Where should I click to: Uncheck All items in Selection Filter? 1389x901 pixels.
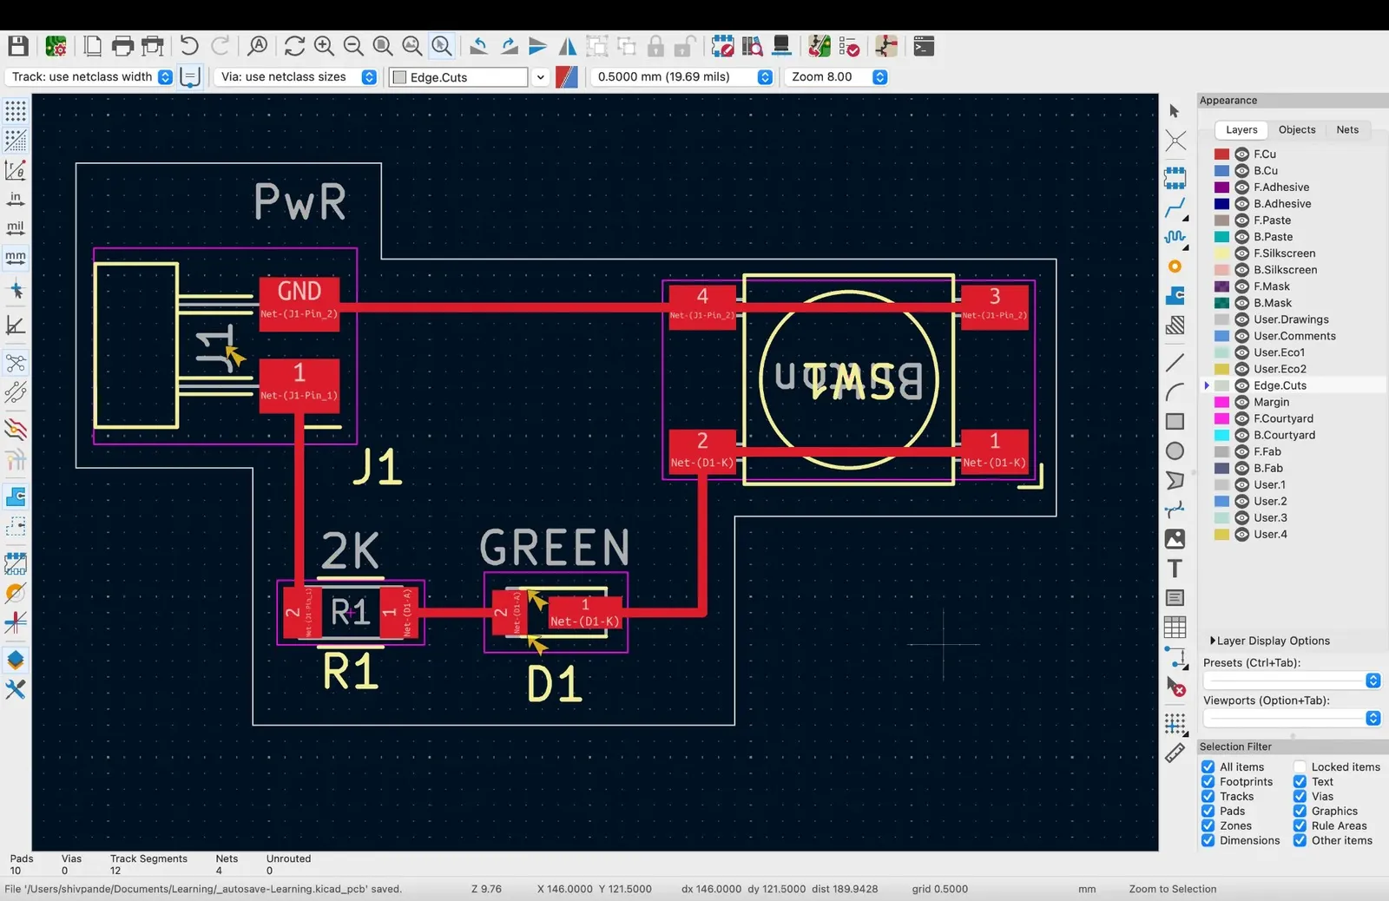[x=1208, y=766]
